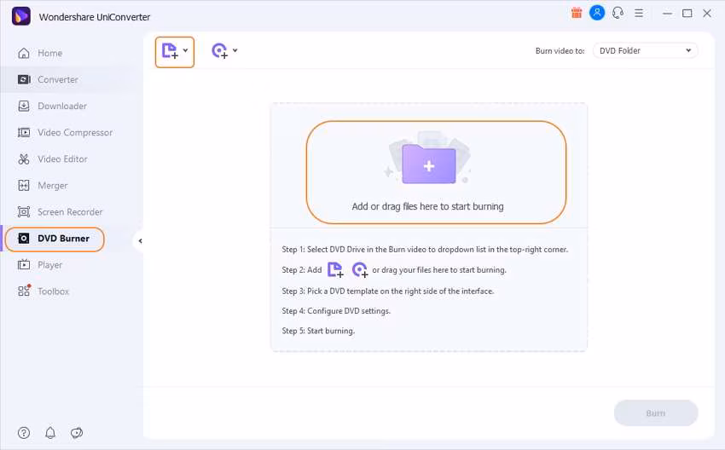
Task: Go to the Home section label
Action: (x=50, y=53)
